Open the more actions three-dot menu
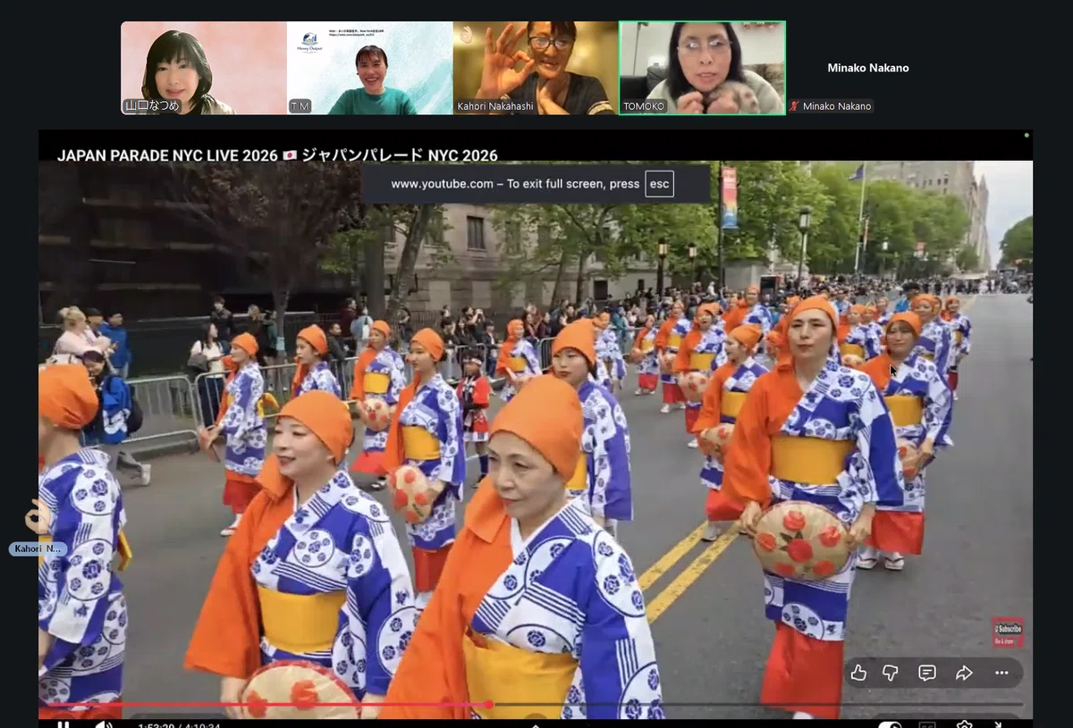1073x728 pixels. (1001, 673)
